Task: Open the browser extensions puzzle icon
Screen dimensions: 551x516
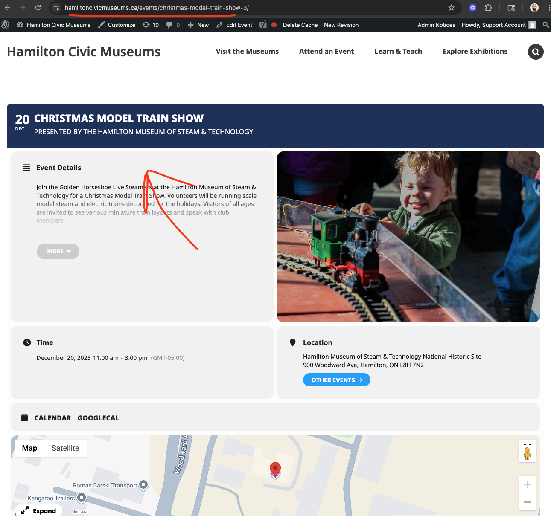Action: 488,8
